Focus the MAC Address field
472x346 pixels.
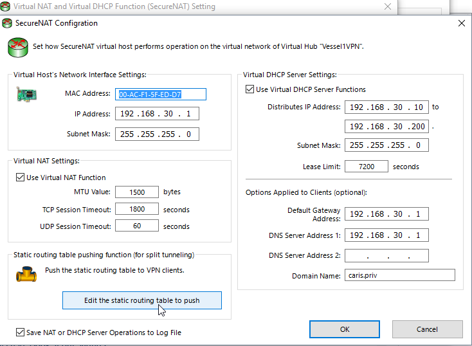(161, 95)
